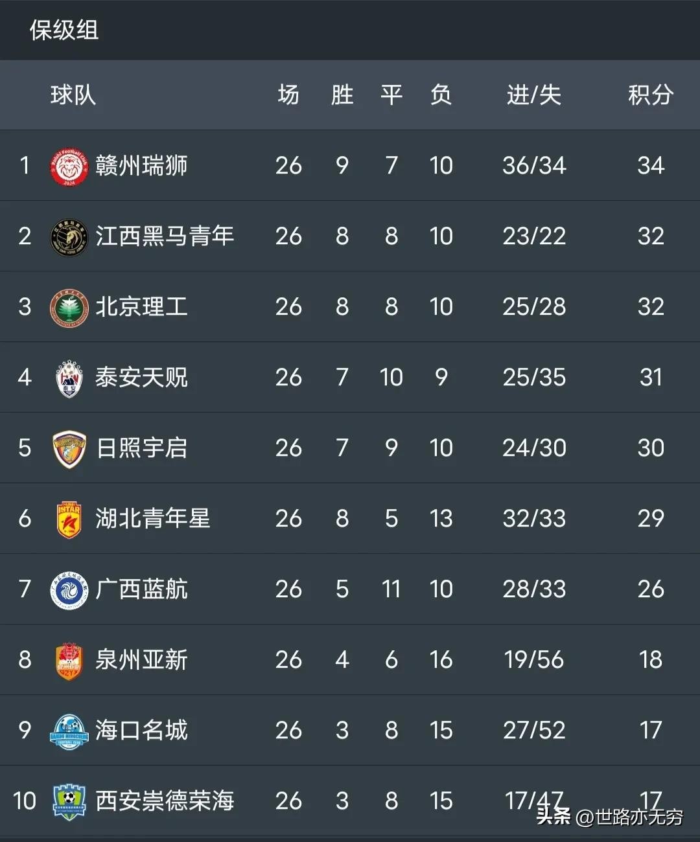Screen dimensions: 700x842
Task: Click the 广西蓝航 blue circular logo
Action: 69,589
